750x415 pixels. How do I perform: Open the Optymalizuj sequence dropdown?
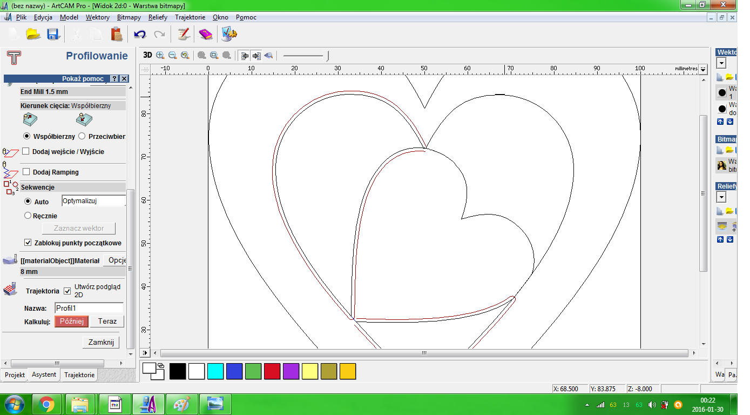[x=93, y=201]
